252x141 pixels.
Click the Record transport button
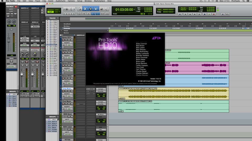click(214, 14)
